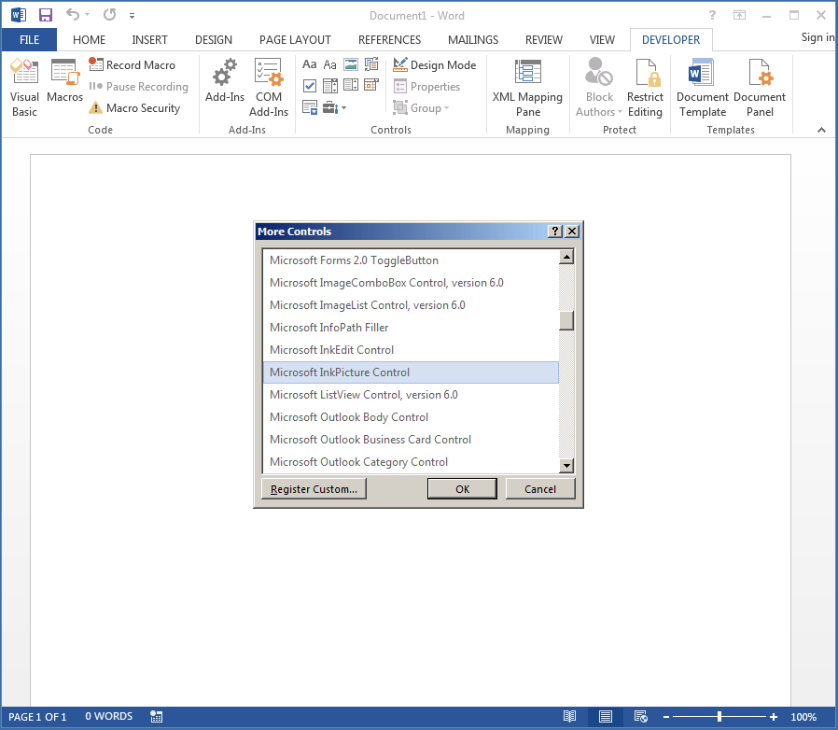This screenshot has width=838, height=730.
Task: Select Microsoft Outlook Body Control from the list
Action: [x=349, y=417]
